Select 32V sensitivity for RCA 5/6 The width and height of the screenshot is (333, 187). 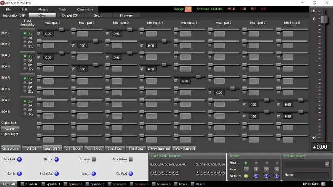pyautogui.click(x=25, y=91)
